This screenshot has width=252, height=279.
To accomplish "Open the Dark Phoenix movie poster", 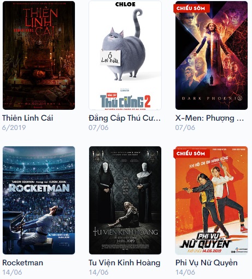I will [212, 55].
